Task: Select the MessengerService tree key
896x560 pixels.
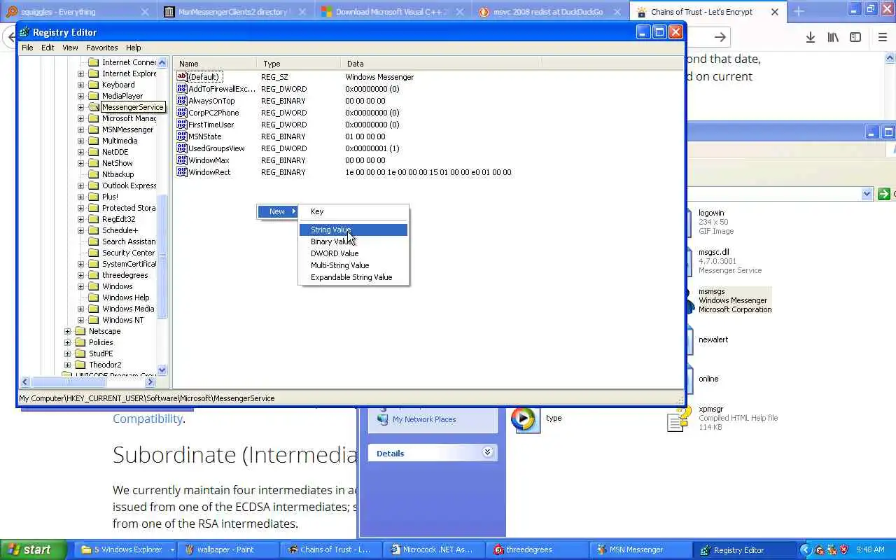Action: 132,107
